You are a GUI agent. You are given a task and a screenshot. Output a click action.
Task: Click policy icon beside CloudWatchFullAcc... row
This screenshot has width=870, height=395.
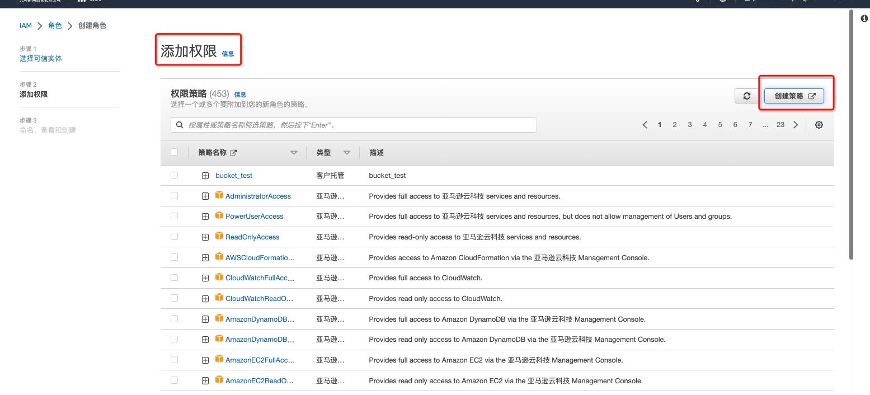click(x=219, y=277)
